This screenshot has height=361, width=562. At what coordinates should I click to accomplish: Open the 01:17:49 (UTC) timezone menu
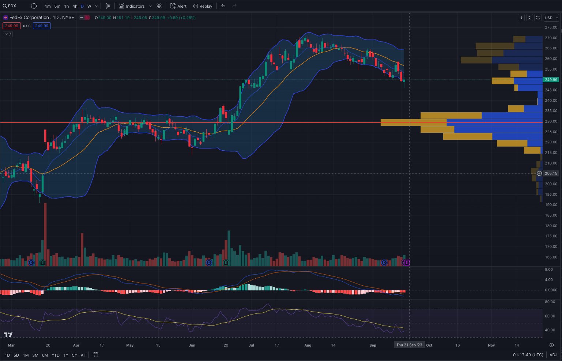click(528, 355)
